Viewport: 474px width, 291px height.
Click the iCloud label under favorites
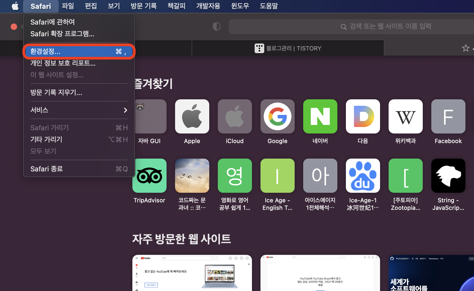[235, 141]
